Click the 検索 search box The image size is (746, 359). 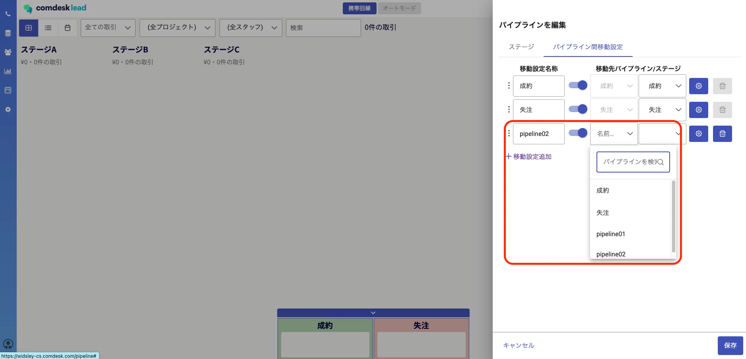(323, 28)
